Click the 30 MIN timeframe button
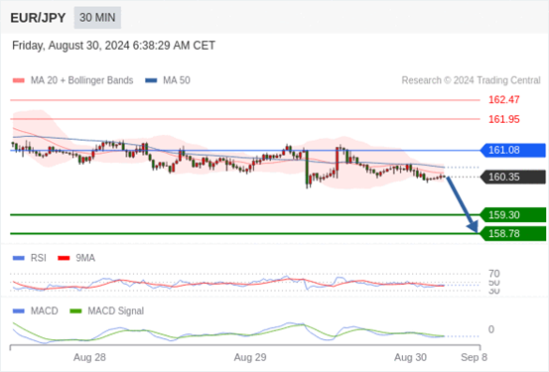 tap(97, 18)
